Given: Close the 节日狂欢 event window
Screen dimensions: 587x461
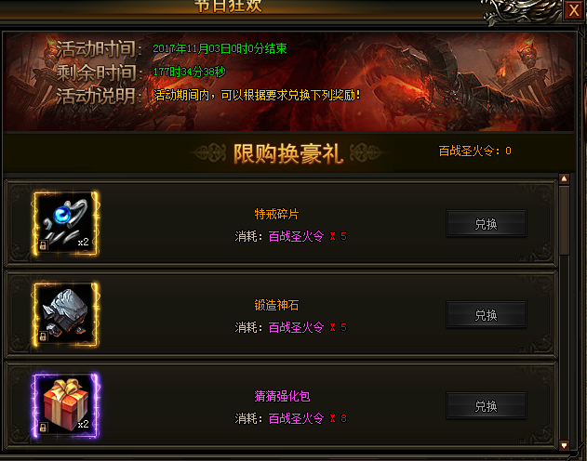Looking at the screenshot, I should click(x=574, y=10).
